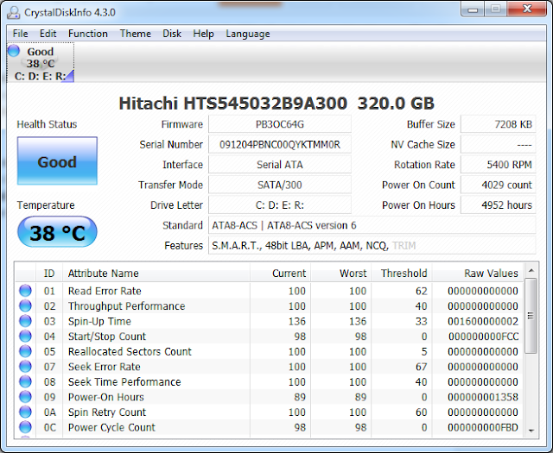Click status orb for Throughput Performance
This screenshot has height=453, width=553.
(25, 305)
